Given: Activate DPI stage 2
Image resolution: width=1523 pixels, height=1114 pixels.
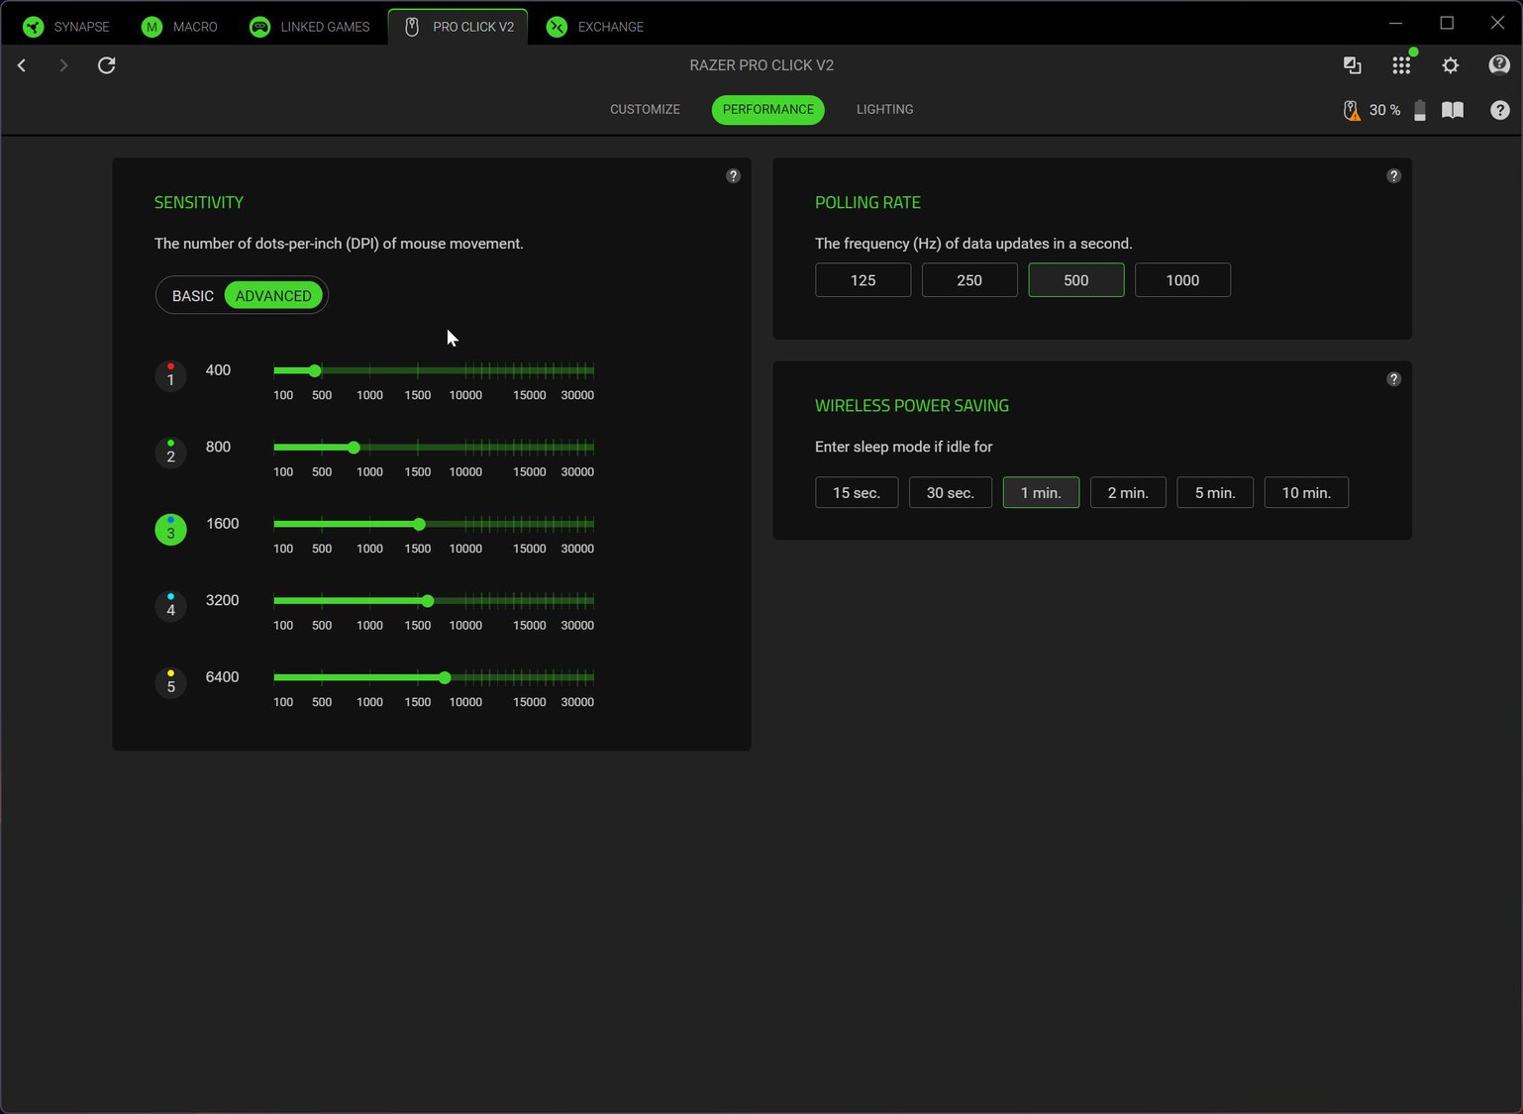Looking at the screenshot, I should click(x=170, y=453).
